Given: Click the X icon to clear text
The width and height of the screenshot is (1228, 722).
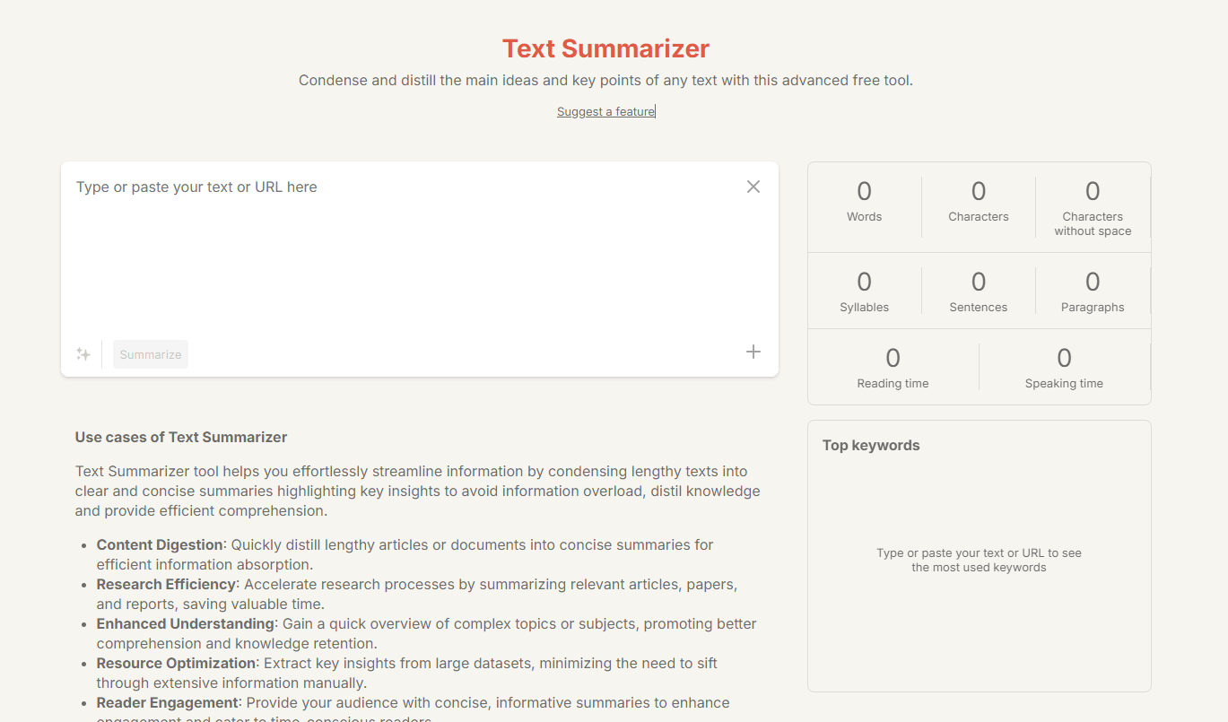Looking at the screenshot, I should click(x=753, y=187).
